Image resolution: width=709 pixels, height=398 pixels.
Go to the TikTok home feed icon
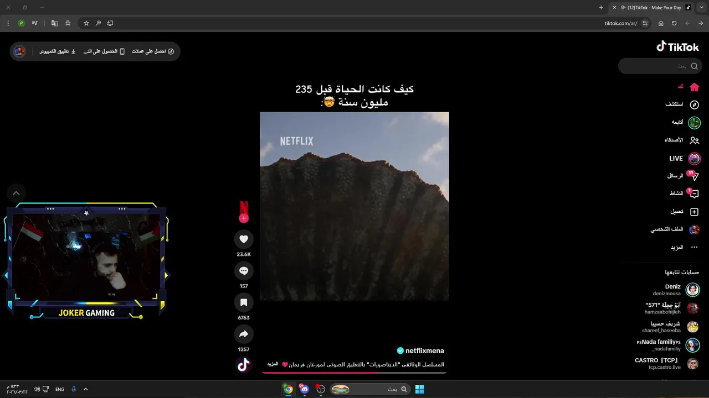tap(694, 87)
